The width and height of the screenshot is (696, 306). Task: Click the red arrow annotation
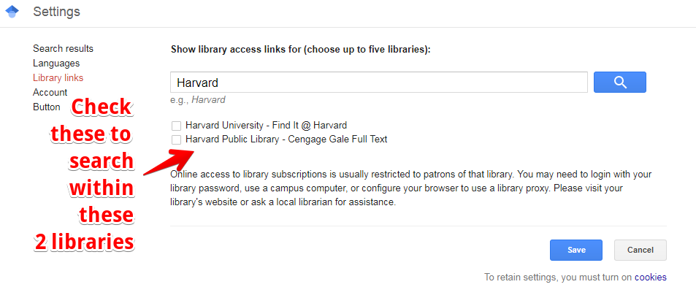[x=169, y=163]
